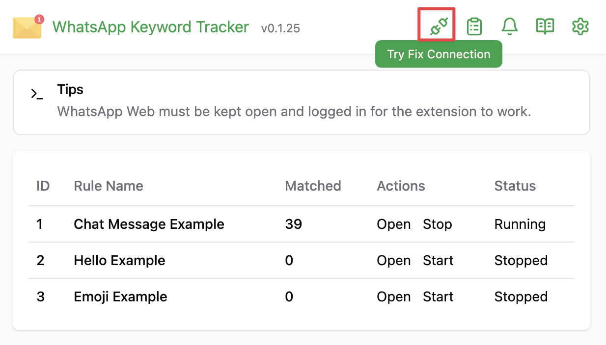Click the Try Fix Connection tooltip label

(x=439, y=54)
